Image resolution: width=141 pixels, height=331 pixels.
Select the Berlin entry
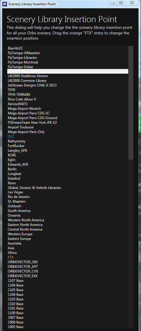pos(12,169)
